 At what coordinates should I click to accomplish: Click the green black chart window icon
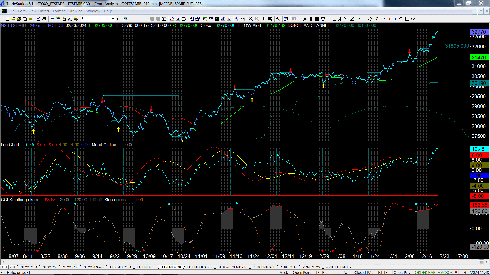(x=217, y=19)
